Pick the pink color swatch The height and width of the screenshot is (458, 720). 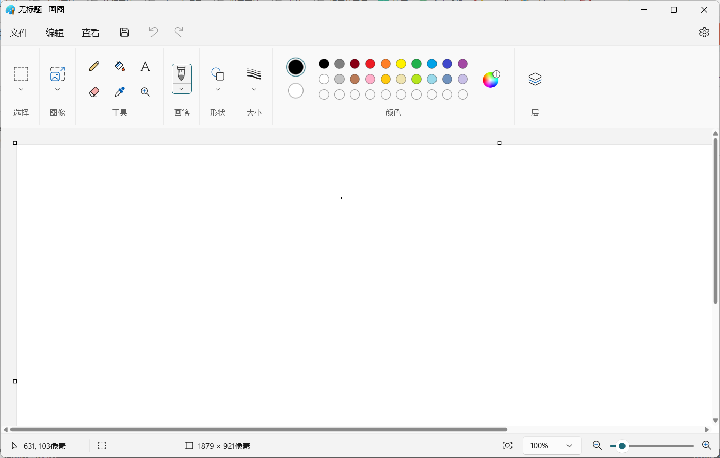point(370,79)
